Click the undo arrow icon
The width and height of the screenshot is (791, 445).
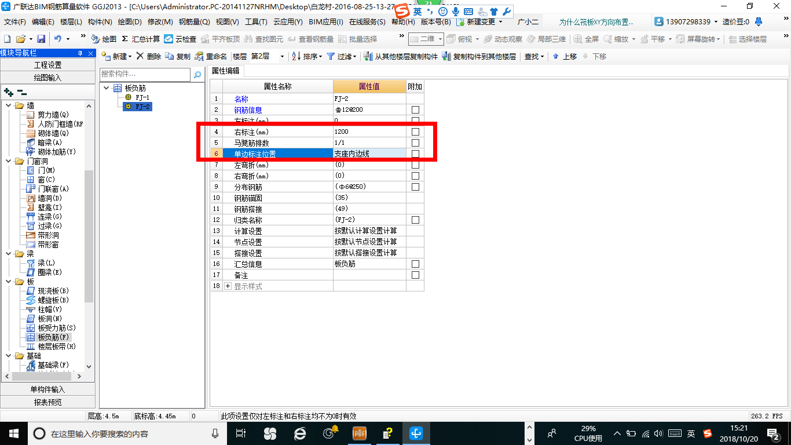(x=58, y=39)
